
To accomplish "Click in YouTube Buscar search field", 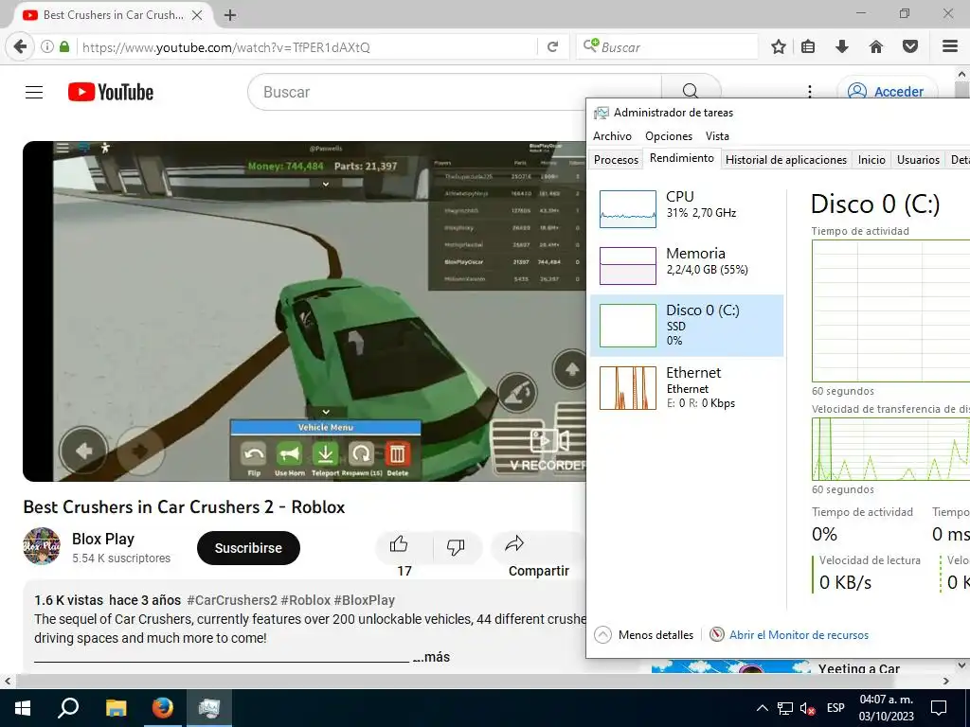I will point(455,92).
